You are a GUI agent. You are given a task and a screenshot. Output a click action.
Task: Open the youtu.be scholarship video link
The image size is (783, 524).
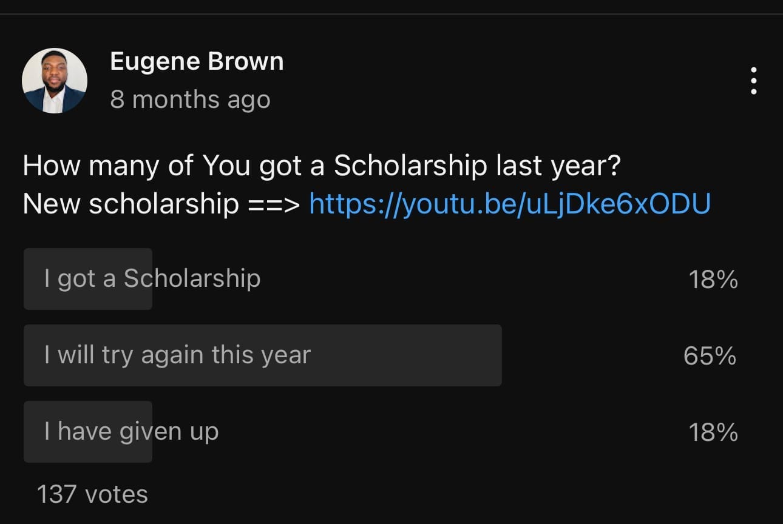(509, 204)
